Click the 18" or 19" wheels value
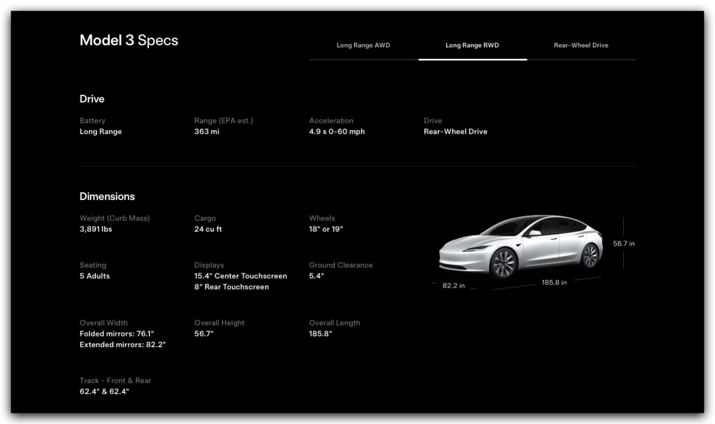Viewport: 715px width, 424px height. (326, 229)
